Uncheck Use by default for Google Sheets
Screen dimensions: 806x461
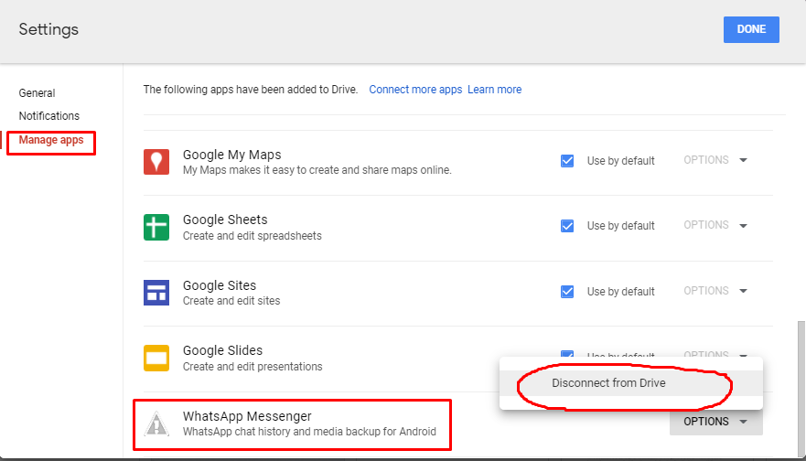click(x=567, y=226)
